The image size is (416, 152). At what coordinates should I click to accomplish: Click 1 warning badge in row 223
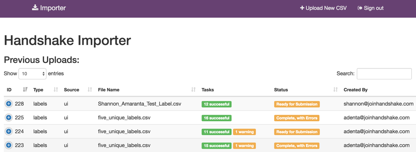tap(244, 146)
